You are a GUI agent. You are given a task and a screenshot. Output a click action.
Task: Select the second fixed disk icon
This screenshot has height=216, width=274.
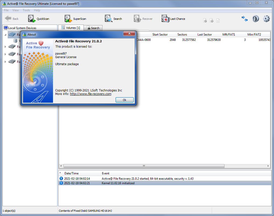point(12,47)
